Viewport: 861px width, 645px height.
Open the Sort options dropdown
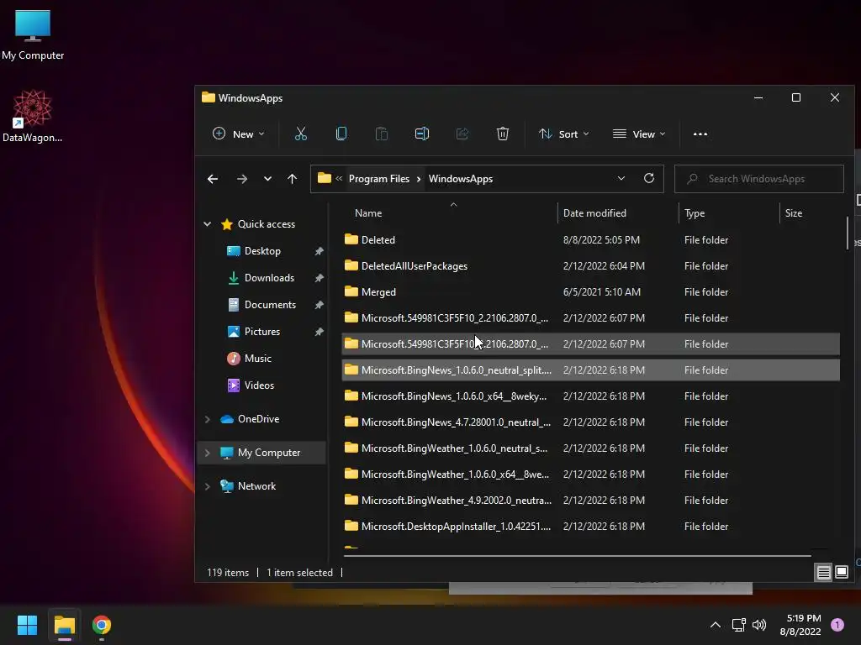[564, 134]
